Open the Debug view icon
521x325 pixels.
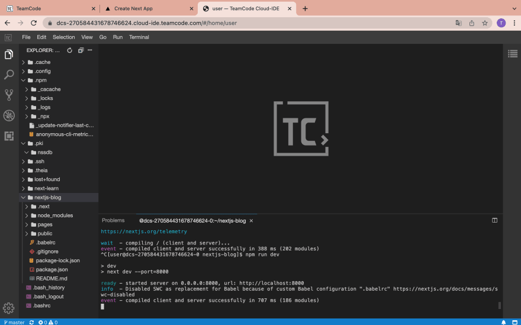[x=9, y=115]
